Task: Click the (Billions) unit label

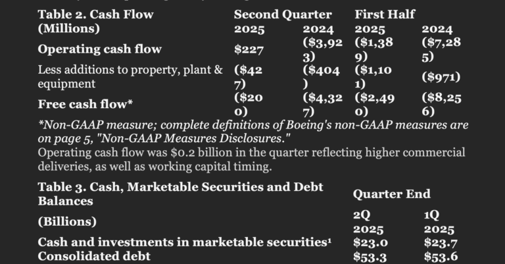Action: point(66,221)
